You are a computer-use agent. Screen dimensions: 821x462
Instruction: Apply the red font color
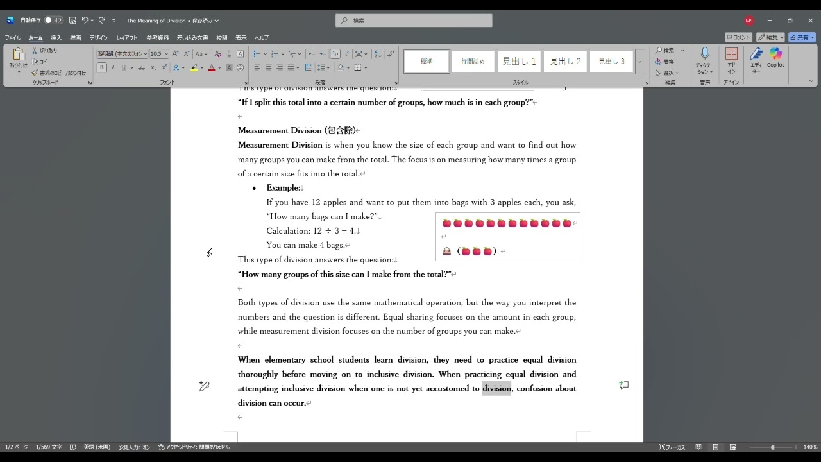coord(212,67)
